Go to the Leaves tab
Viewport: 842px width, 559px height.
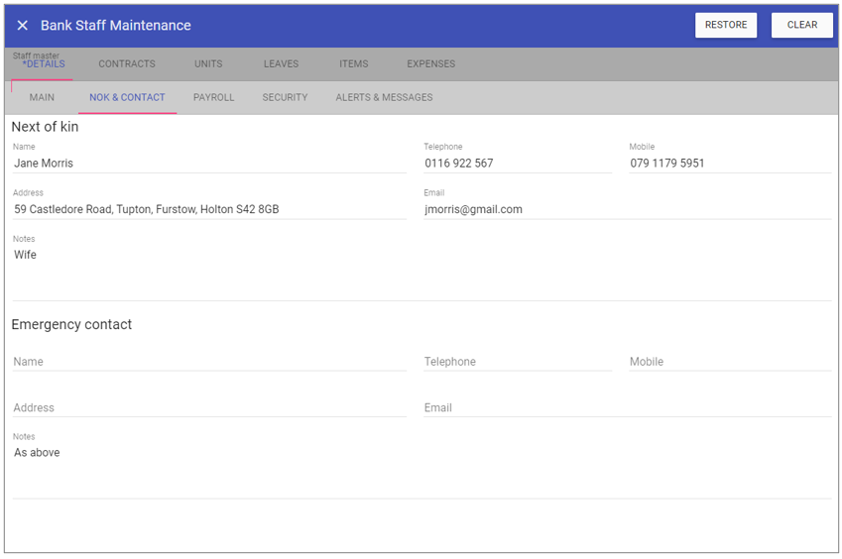[x=281, y=64]
